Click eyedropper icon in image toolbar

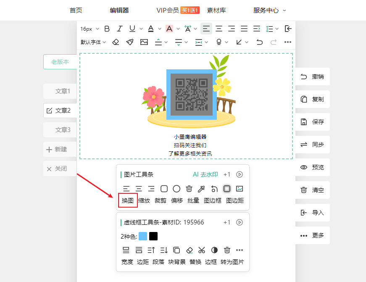coord(201,189)
